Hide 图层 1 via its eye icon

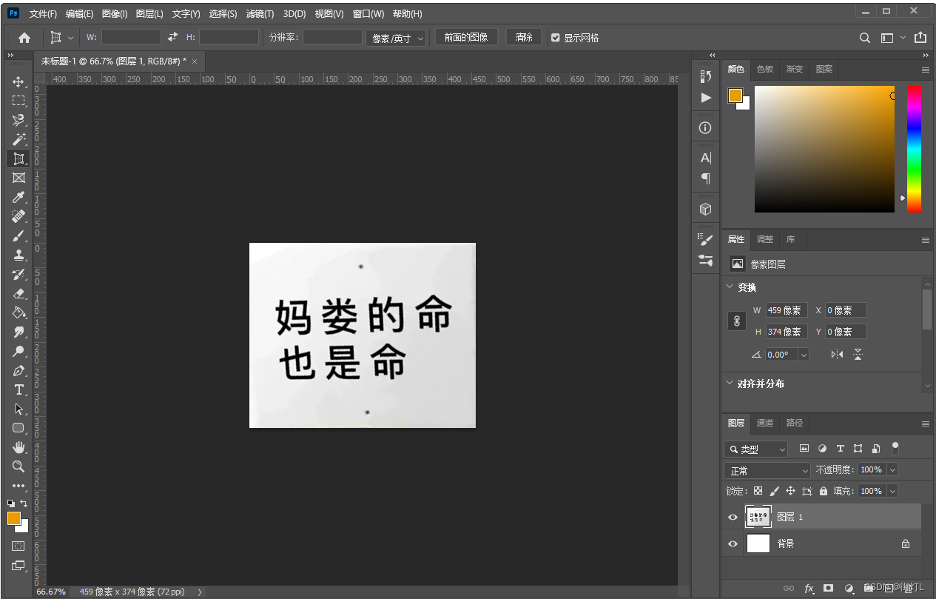point(733,517)
